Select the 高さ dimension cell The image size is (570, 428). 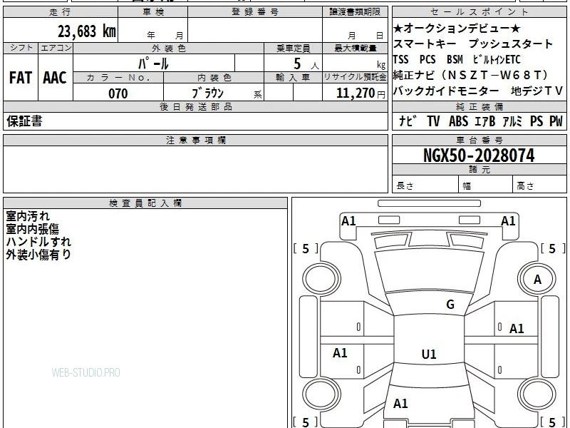click(x=539, y=185)
